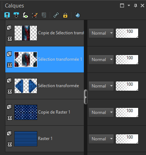146x155 pixels.
Task: Click the layer link chain icon
Action: (x=56, y=15)
